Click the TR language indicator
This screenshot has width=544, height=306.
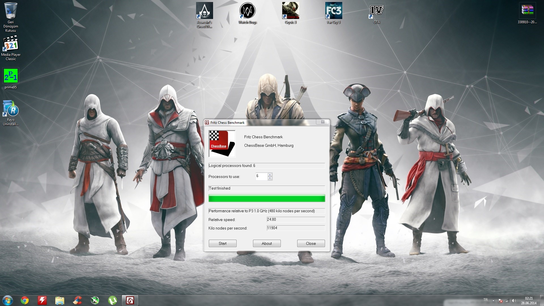pyautogui.click(x=485, y=300)
